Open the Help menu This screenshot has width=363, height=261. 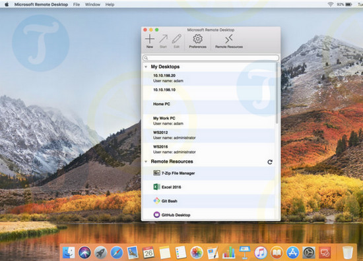[x=110, y=5]
